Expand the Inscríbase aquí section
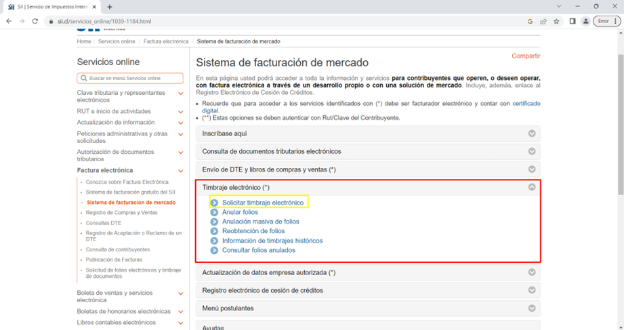Viewport: 624px width, 330px height. [532, 133]
